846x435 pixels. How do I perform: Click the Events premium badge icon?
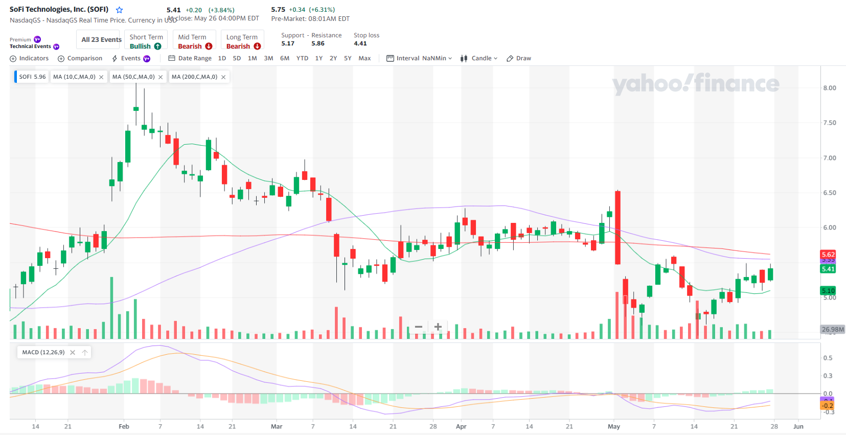(x=147, y=59)
